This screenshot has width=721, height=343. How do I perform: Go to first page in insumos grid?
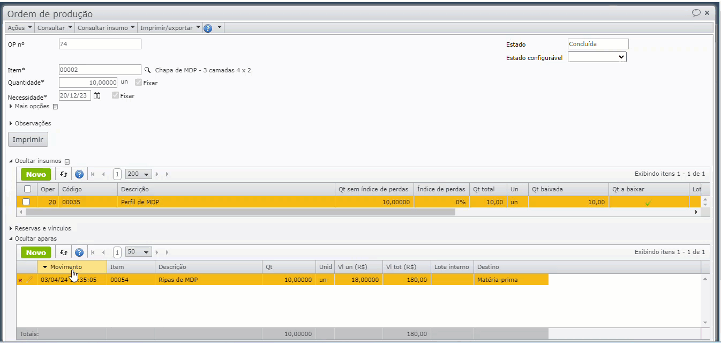(93, 174)
